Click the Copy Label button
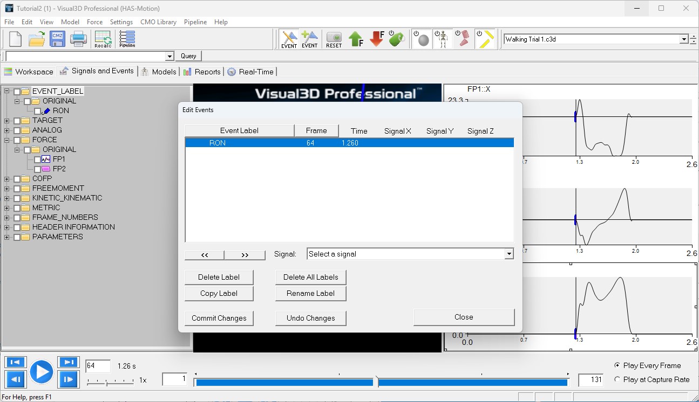The image size is (699, 402). 219,293
